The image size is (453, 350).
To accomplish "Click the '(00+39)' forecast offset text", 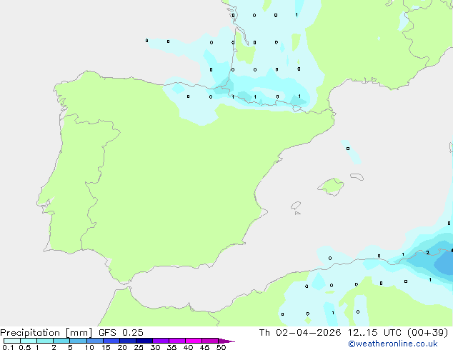I will [428, 333].
